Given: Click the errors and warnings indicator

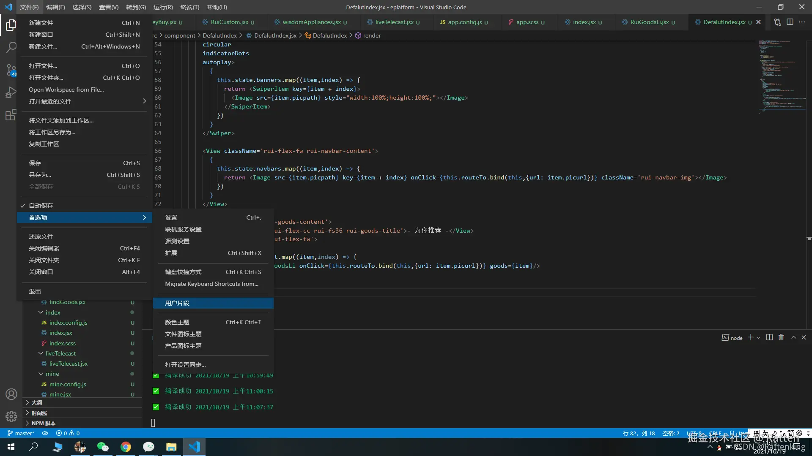Looking at the screenshot, I should click(x=68, y=433).
